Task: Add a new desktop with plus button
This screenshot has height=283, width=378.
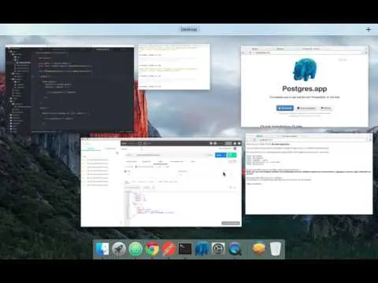Action: point(369,29)
